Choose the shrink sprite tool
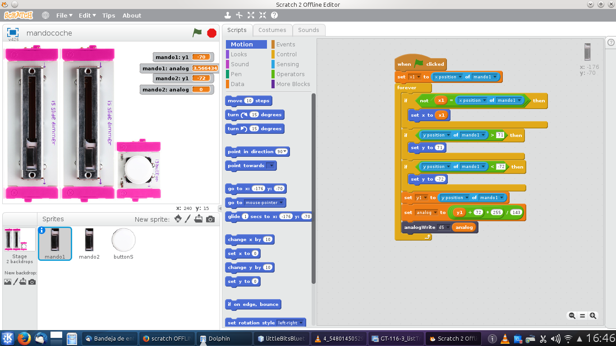Image resolution: width=616 pixels, height=346 pixels. pyautogui.click(x=262, y=15)
